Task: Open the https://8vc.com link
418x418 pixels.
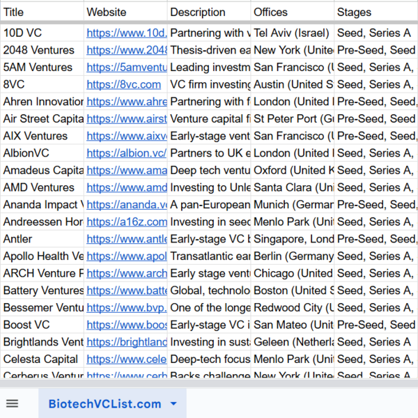Action: point(124,84)
